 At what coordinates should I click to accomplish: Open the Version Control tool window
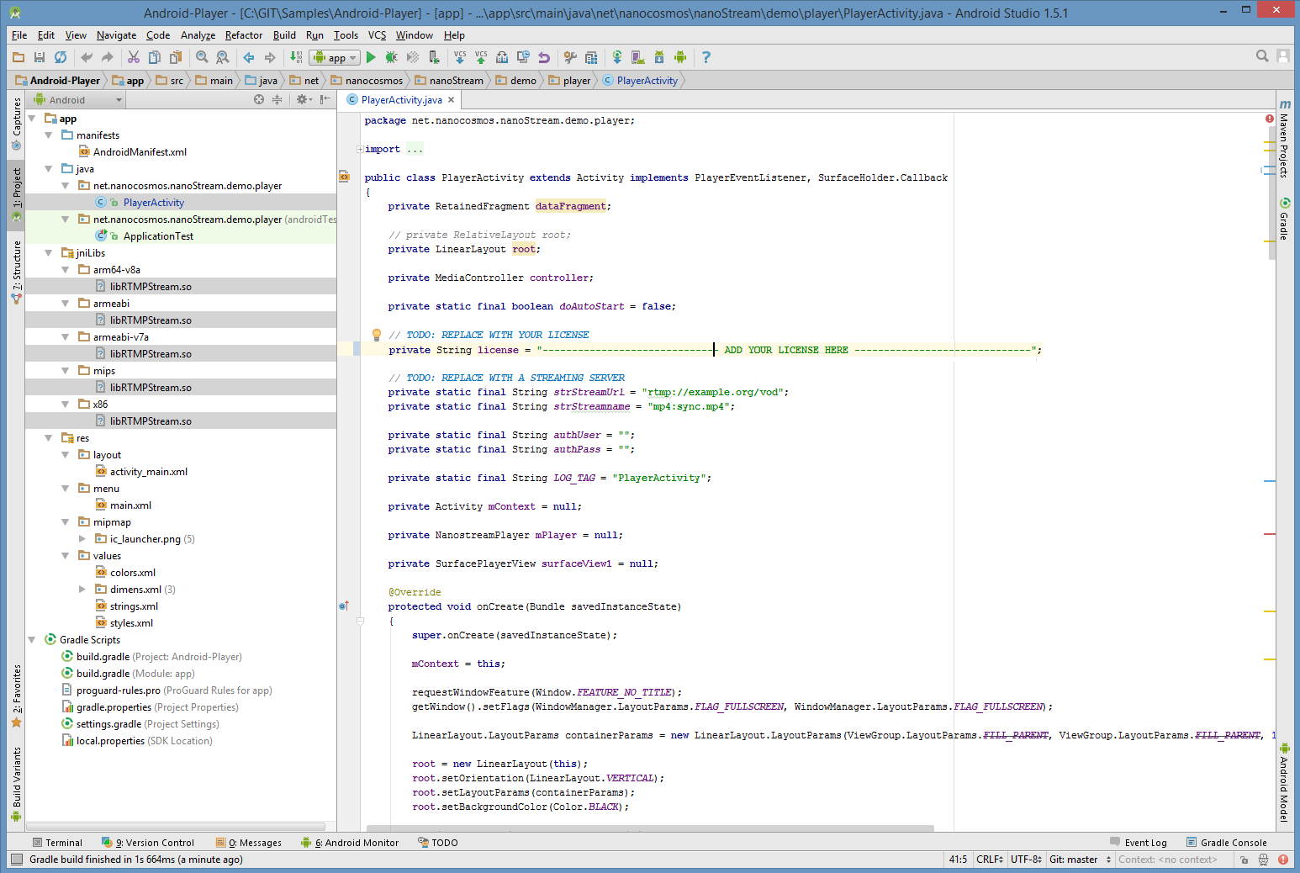(x=148, y=843)
